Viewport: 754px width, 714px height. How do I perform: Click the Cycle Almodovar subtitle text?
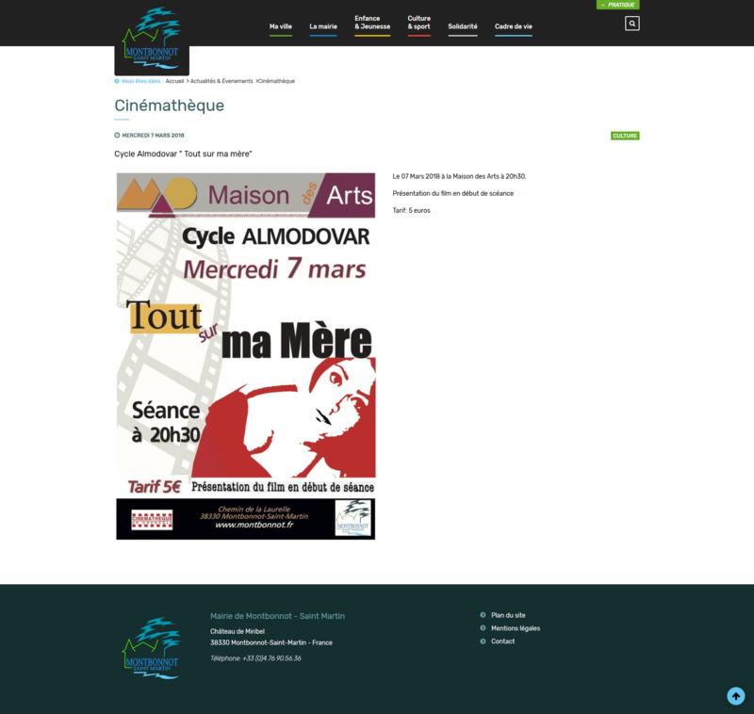[183, 154]
